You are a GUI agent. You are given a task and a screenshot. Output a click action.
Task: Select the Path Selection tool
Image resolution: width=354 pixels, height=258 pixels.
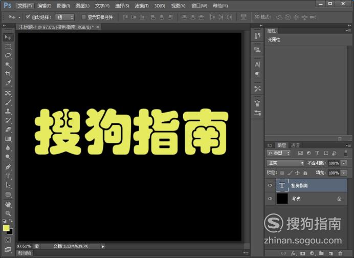pyautogui.click(x=8, y=185)
